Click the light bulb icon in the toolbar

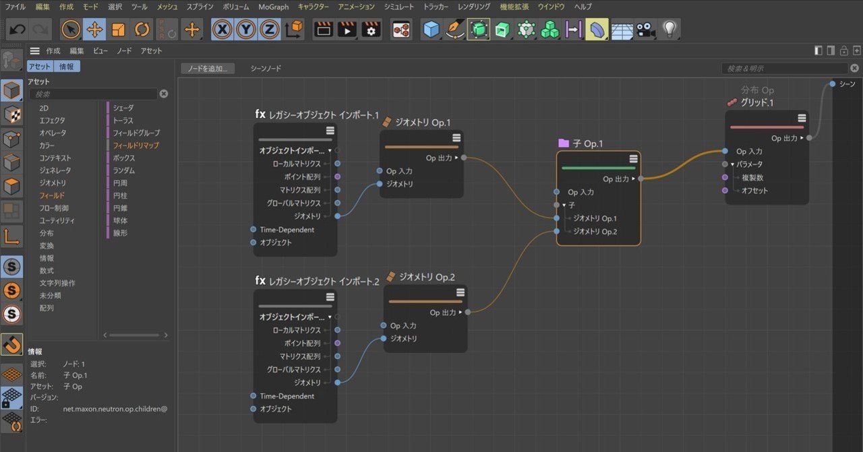(x=669, y=29)
